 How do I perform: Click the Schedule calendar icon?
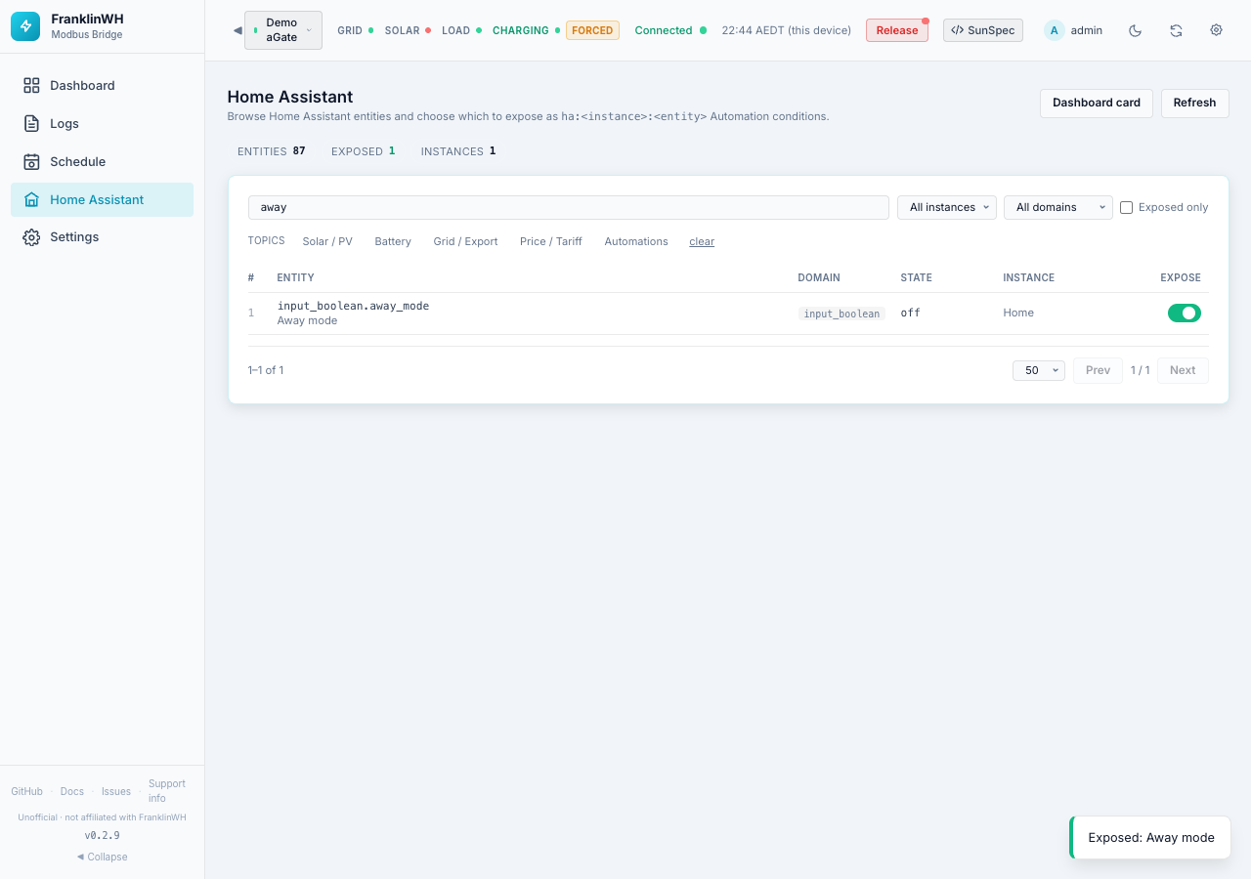click(31, 162)
